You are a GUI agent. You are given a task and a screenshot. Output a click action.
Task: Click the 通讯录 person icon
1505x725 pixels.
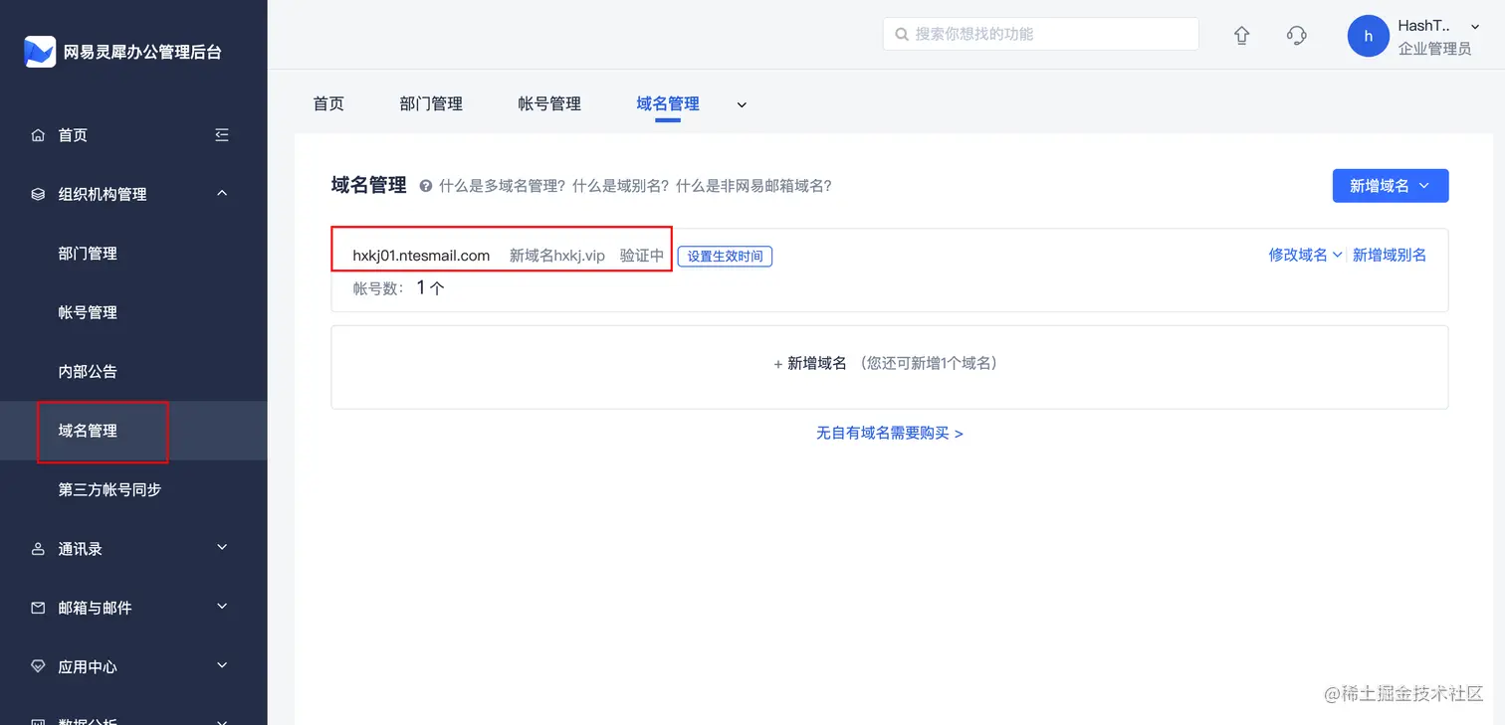(x=38, y=549)
